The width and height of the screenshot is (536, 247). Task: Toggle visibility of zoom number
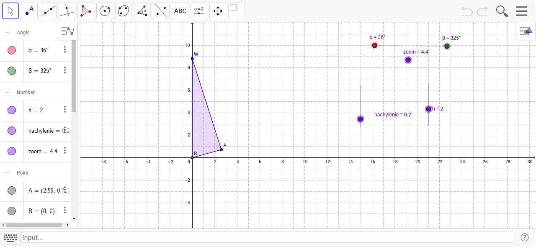point(12,151)
